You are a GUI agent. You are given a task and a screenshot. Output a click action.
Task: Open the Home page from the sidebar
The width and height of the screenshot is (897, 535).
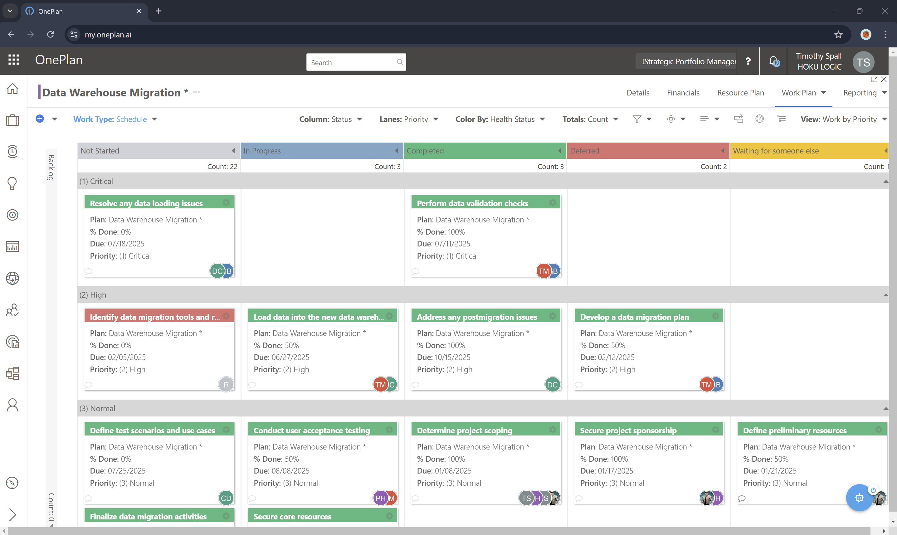pyautogui.click(x=12, y=88)
